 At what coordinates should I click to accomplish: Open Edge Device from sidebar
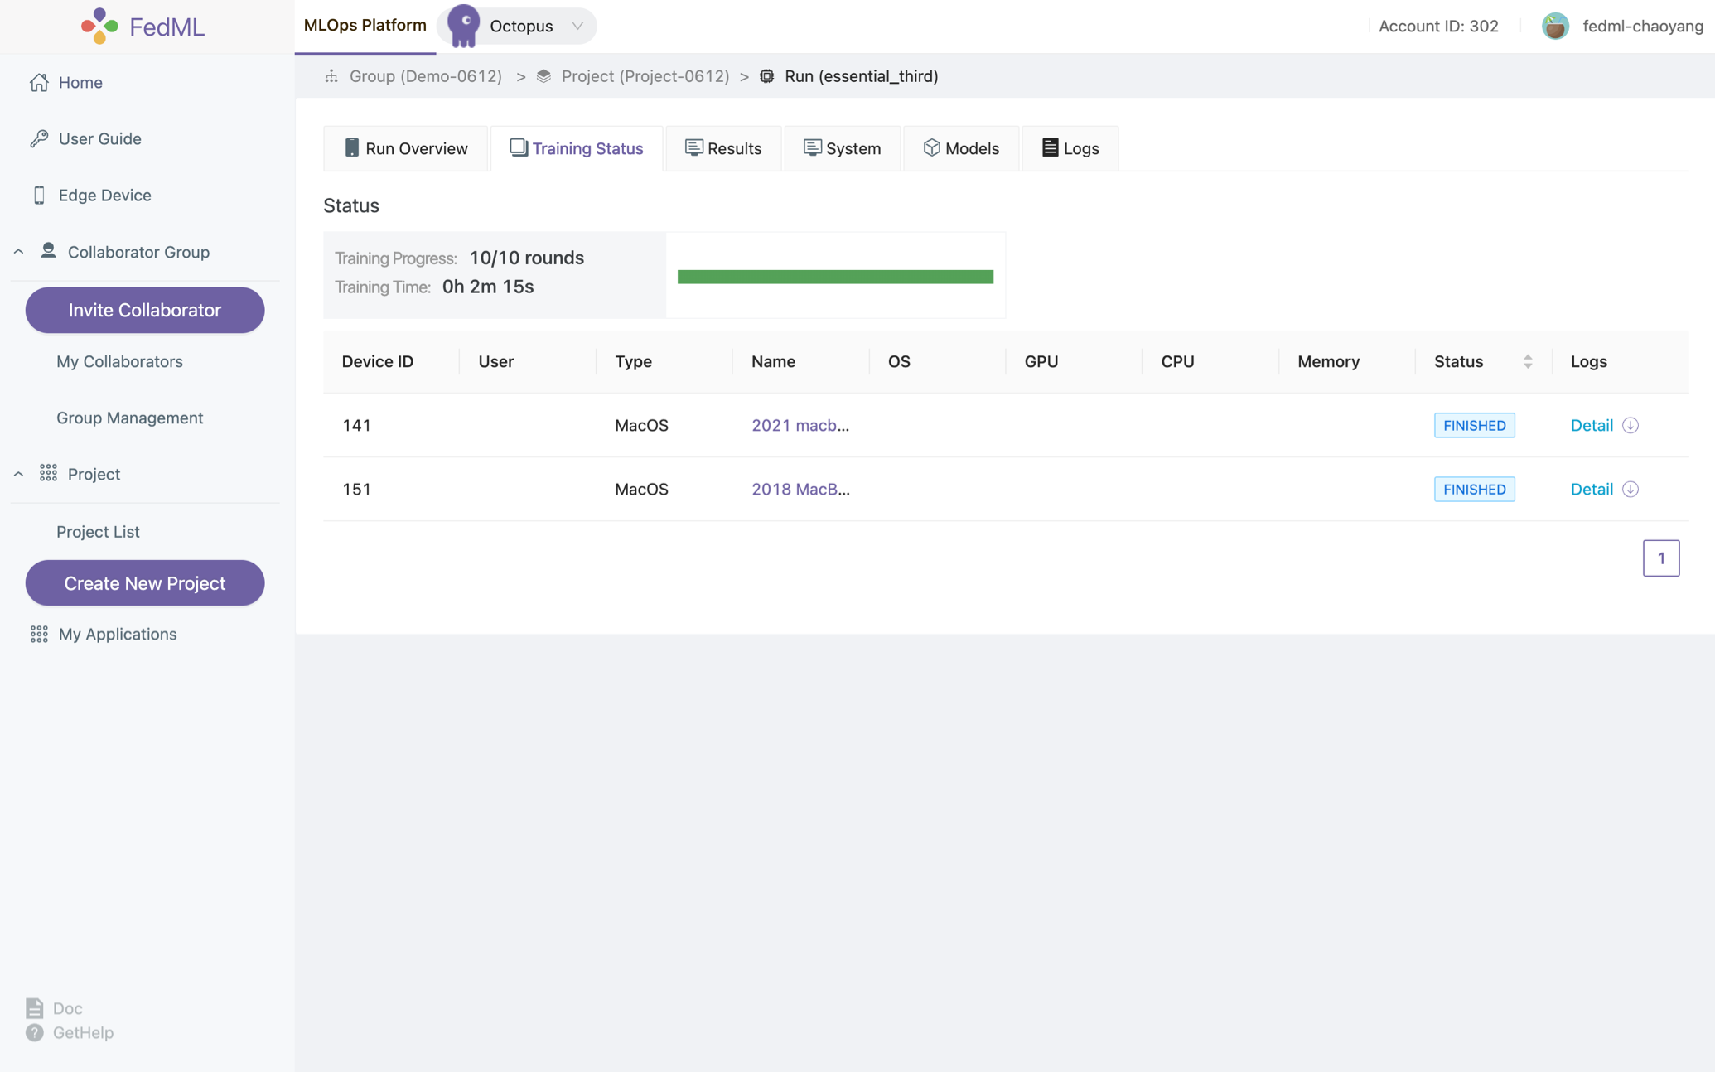pos(104,195)
